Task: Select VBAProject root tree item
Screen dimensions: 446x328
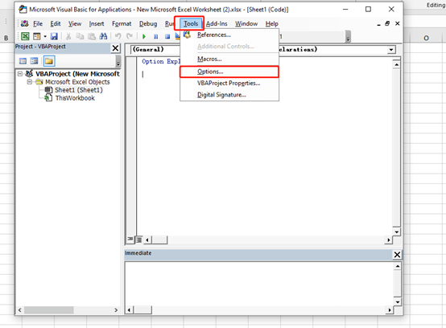Action: pos(77,74)
